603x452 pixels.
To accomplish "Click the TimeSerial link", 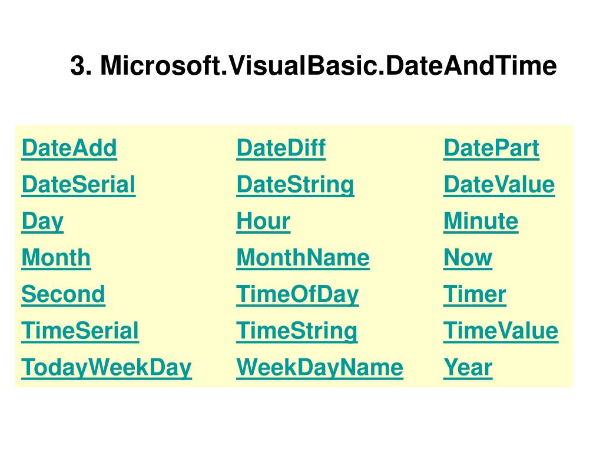I will point(80,331).
